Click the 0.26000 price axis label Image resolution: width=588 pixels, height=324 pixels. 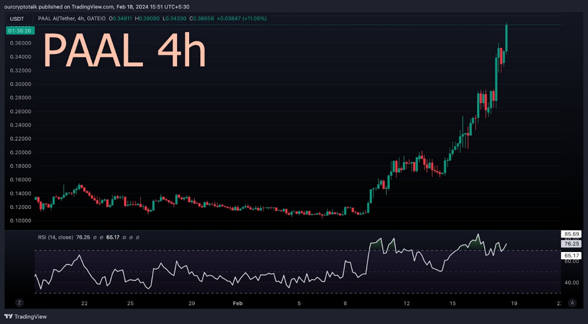coord(20,111)
